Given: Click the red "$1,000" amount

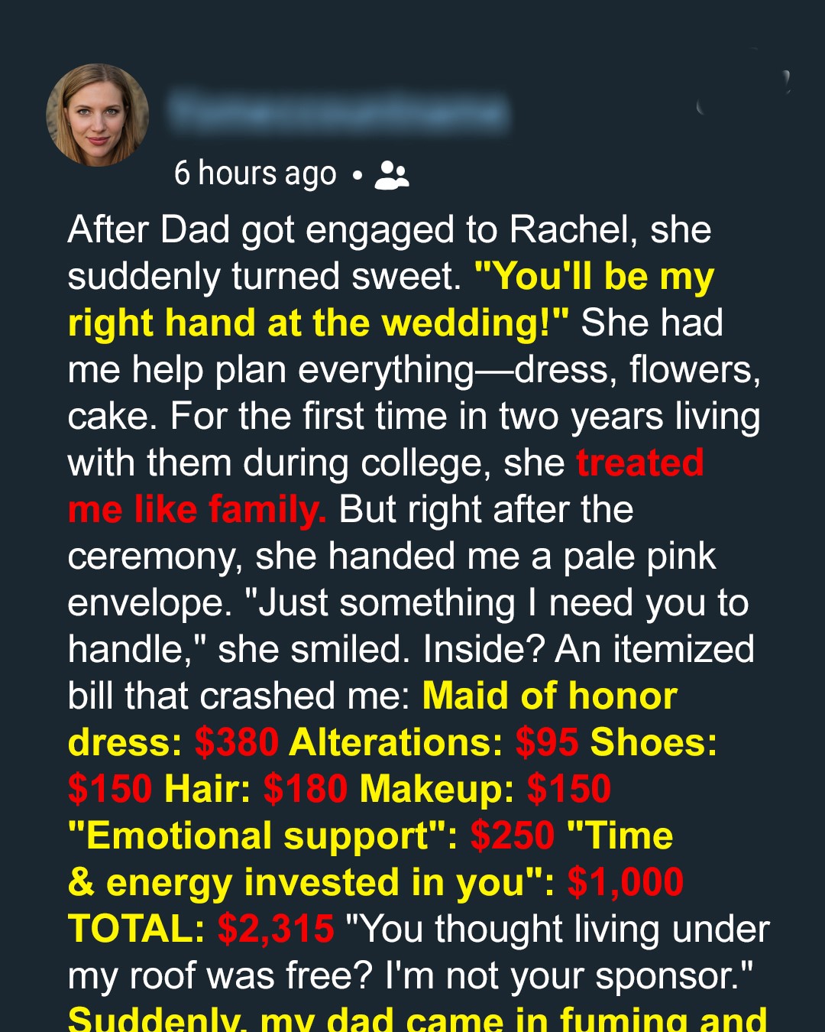Looking at the screenshot, I should tap(626, 883).
